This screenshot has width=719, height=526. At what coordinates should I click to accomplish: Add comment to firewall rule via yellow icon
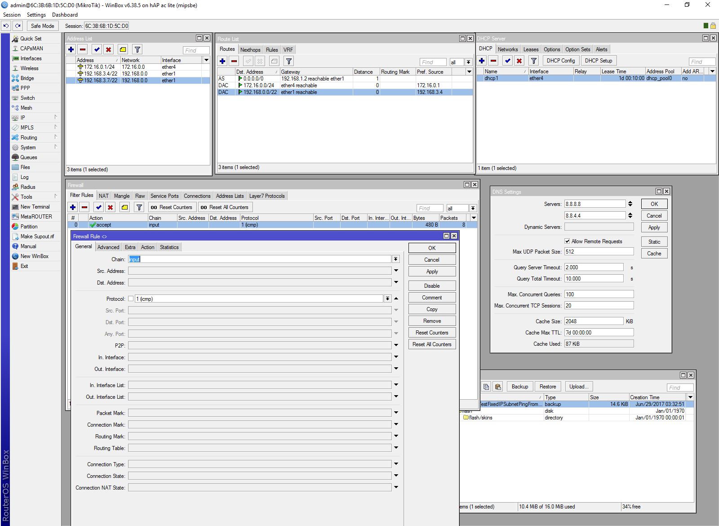click(124, 207)
